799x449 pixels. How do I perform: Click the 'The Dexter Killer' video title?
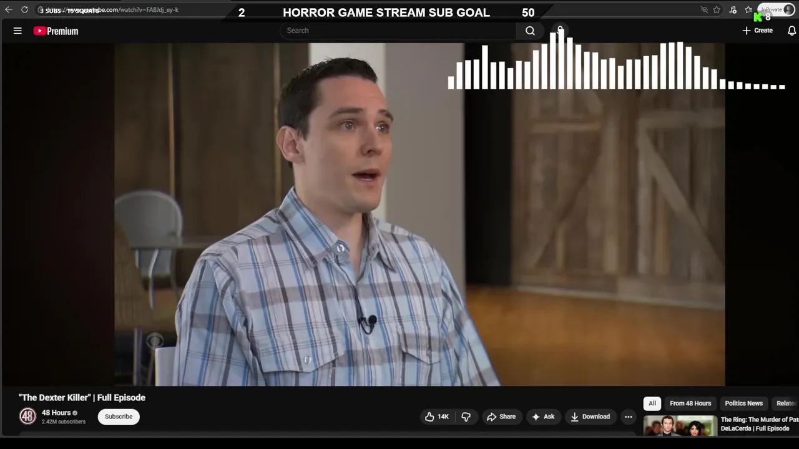tap(82, 397)
